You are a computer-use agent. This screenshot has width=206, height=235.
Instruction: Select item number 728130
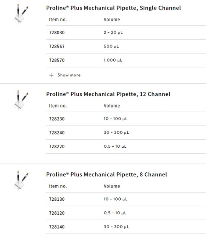click(x=57, y=199)
